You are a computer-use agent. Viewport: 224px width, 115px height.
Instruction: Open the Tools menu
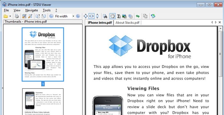tap(47, 11)
